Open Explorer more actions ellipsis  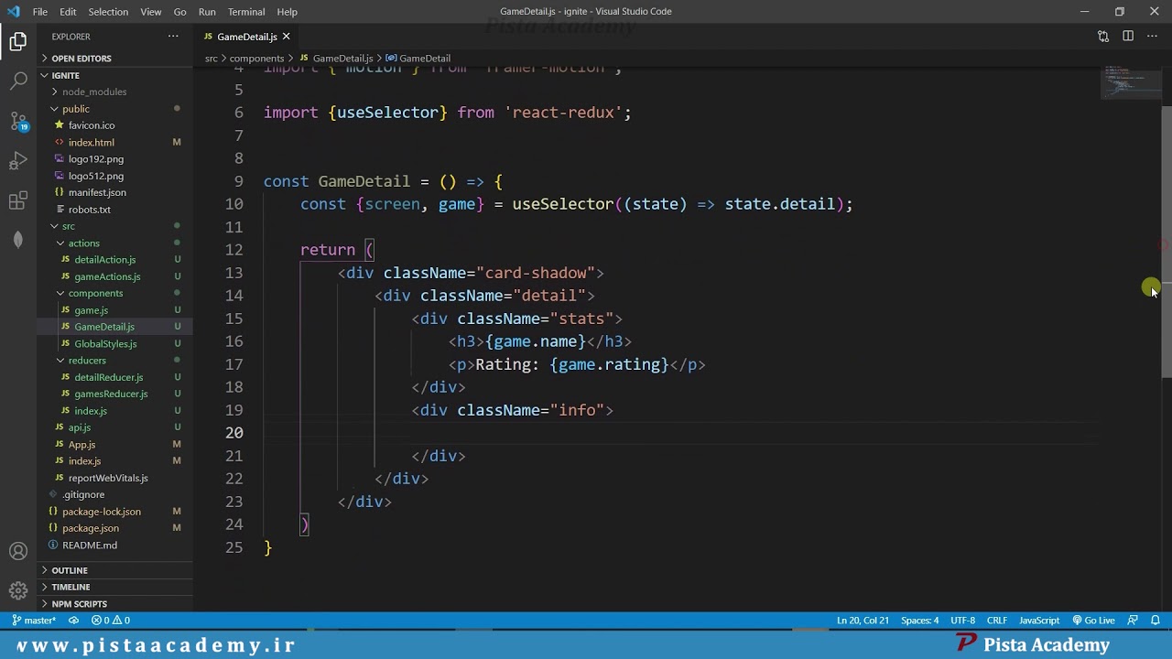tap(173, 37)
